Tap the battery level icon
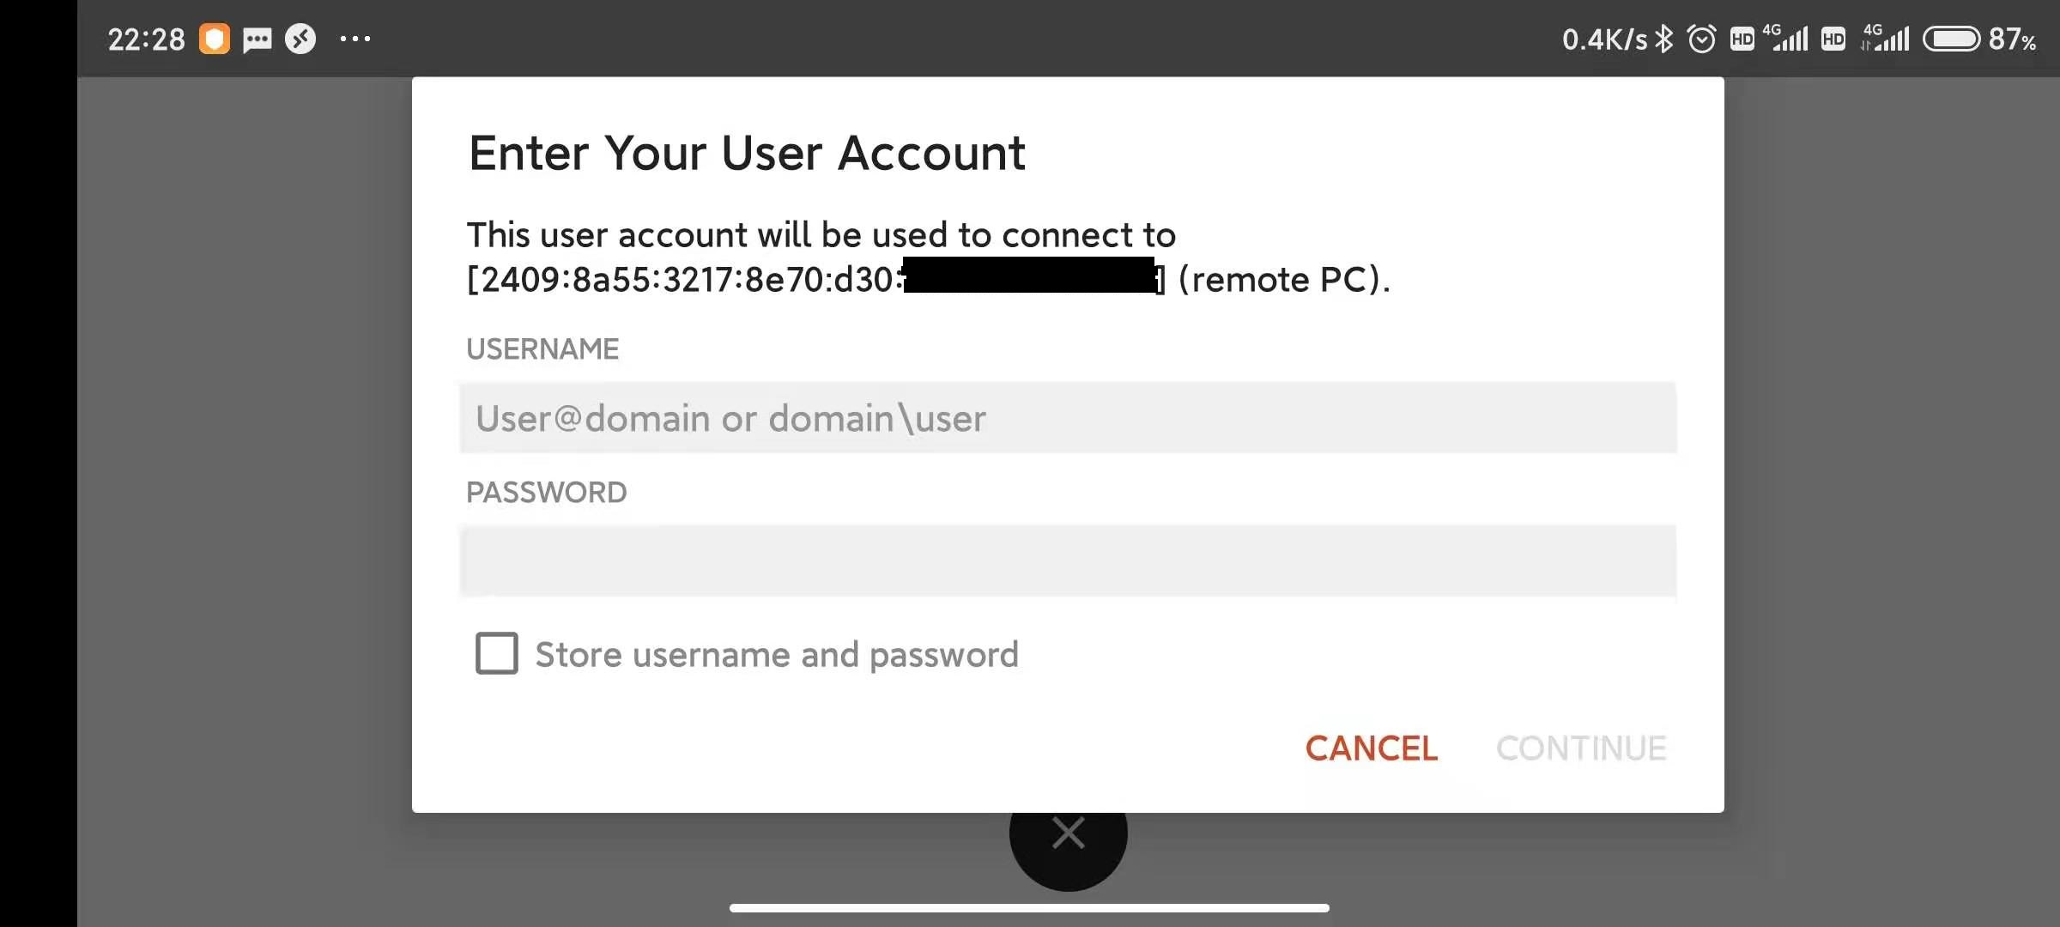Image resolution: width=2060 pixels, height=927 pixels. (1951, 39)
